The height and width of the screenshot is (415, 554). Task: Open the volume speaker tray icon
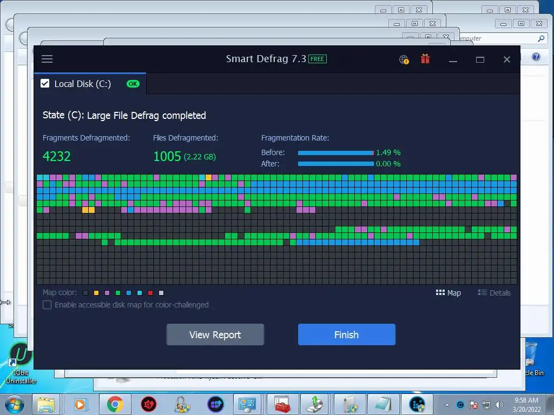(499, 405)
